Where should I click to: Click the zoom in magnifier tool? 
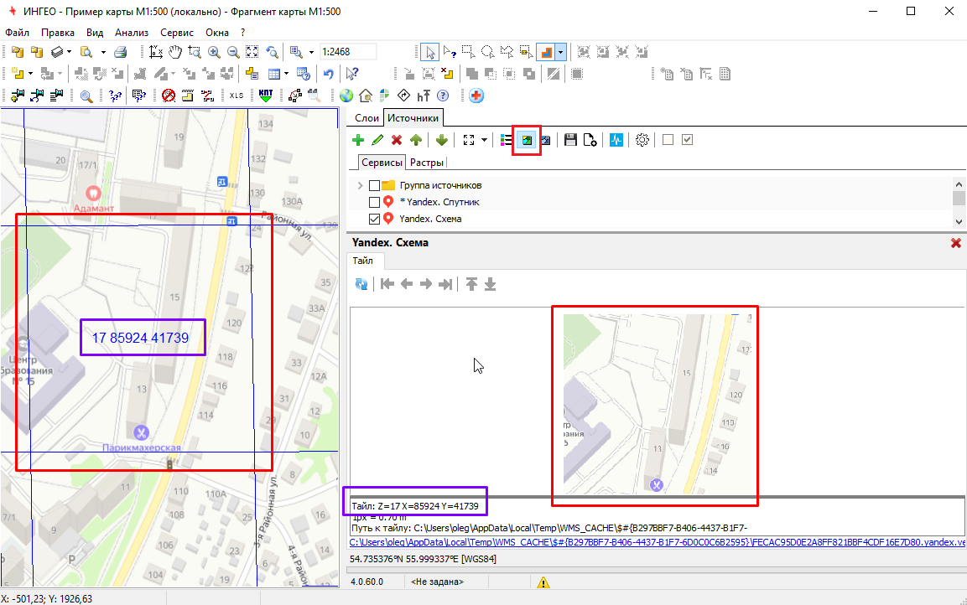[x=214, y=52]
